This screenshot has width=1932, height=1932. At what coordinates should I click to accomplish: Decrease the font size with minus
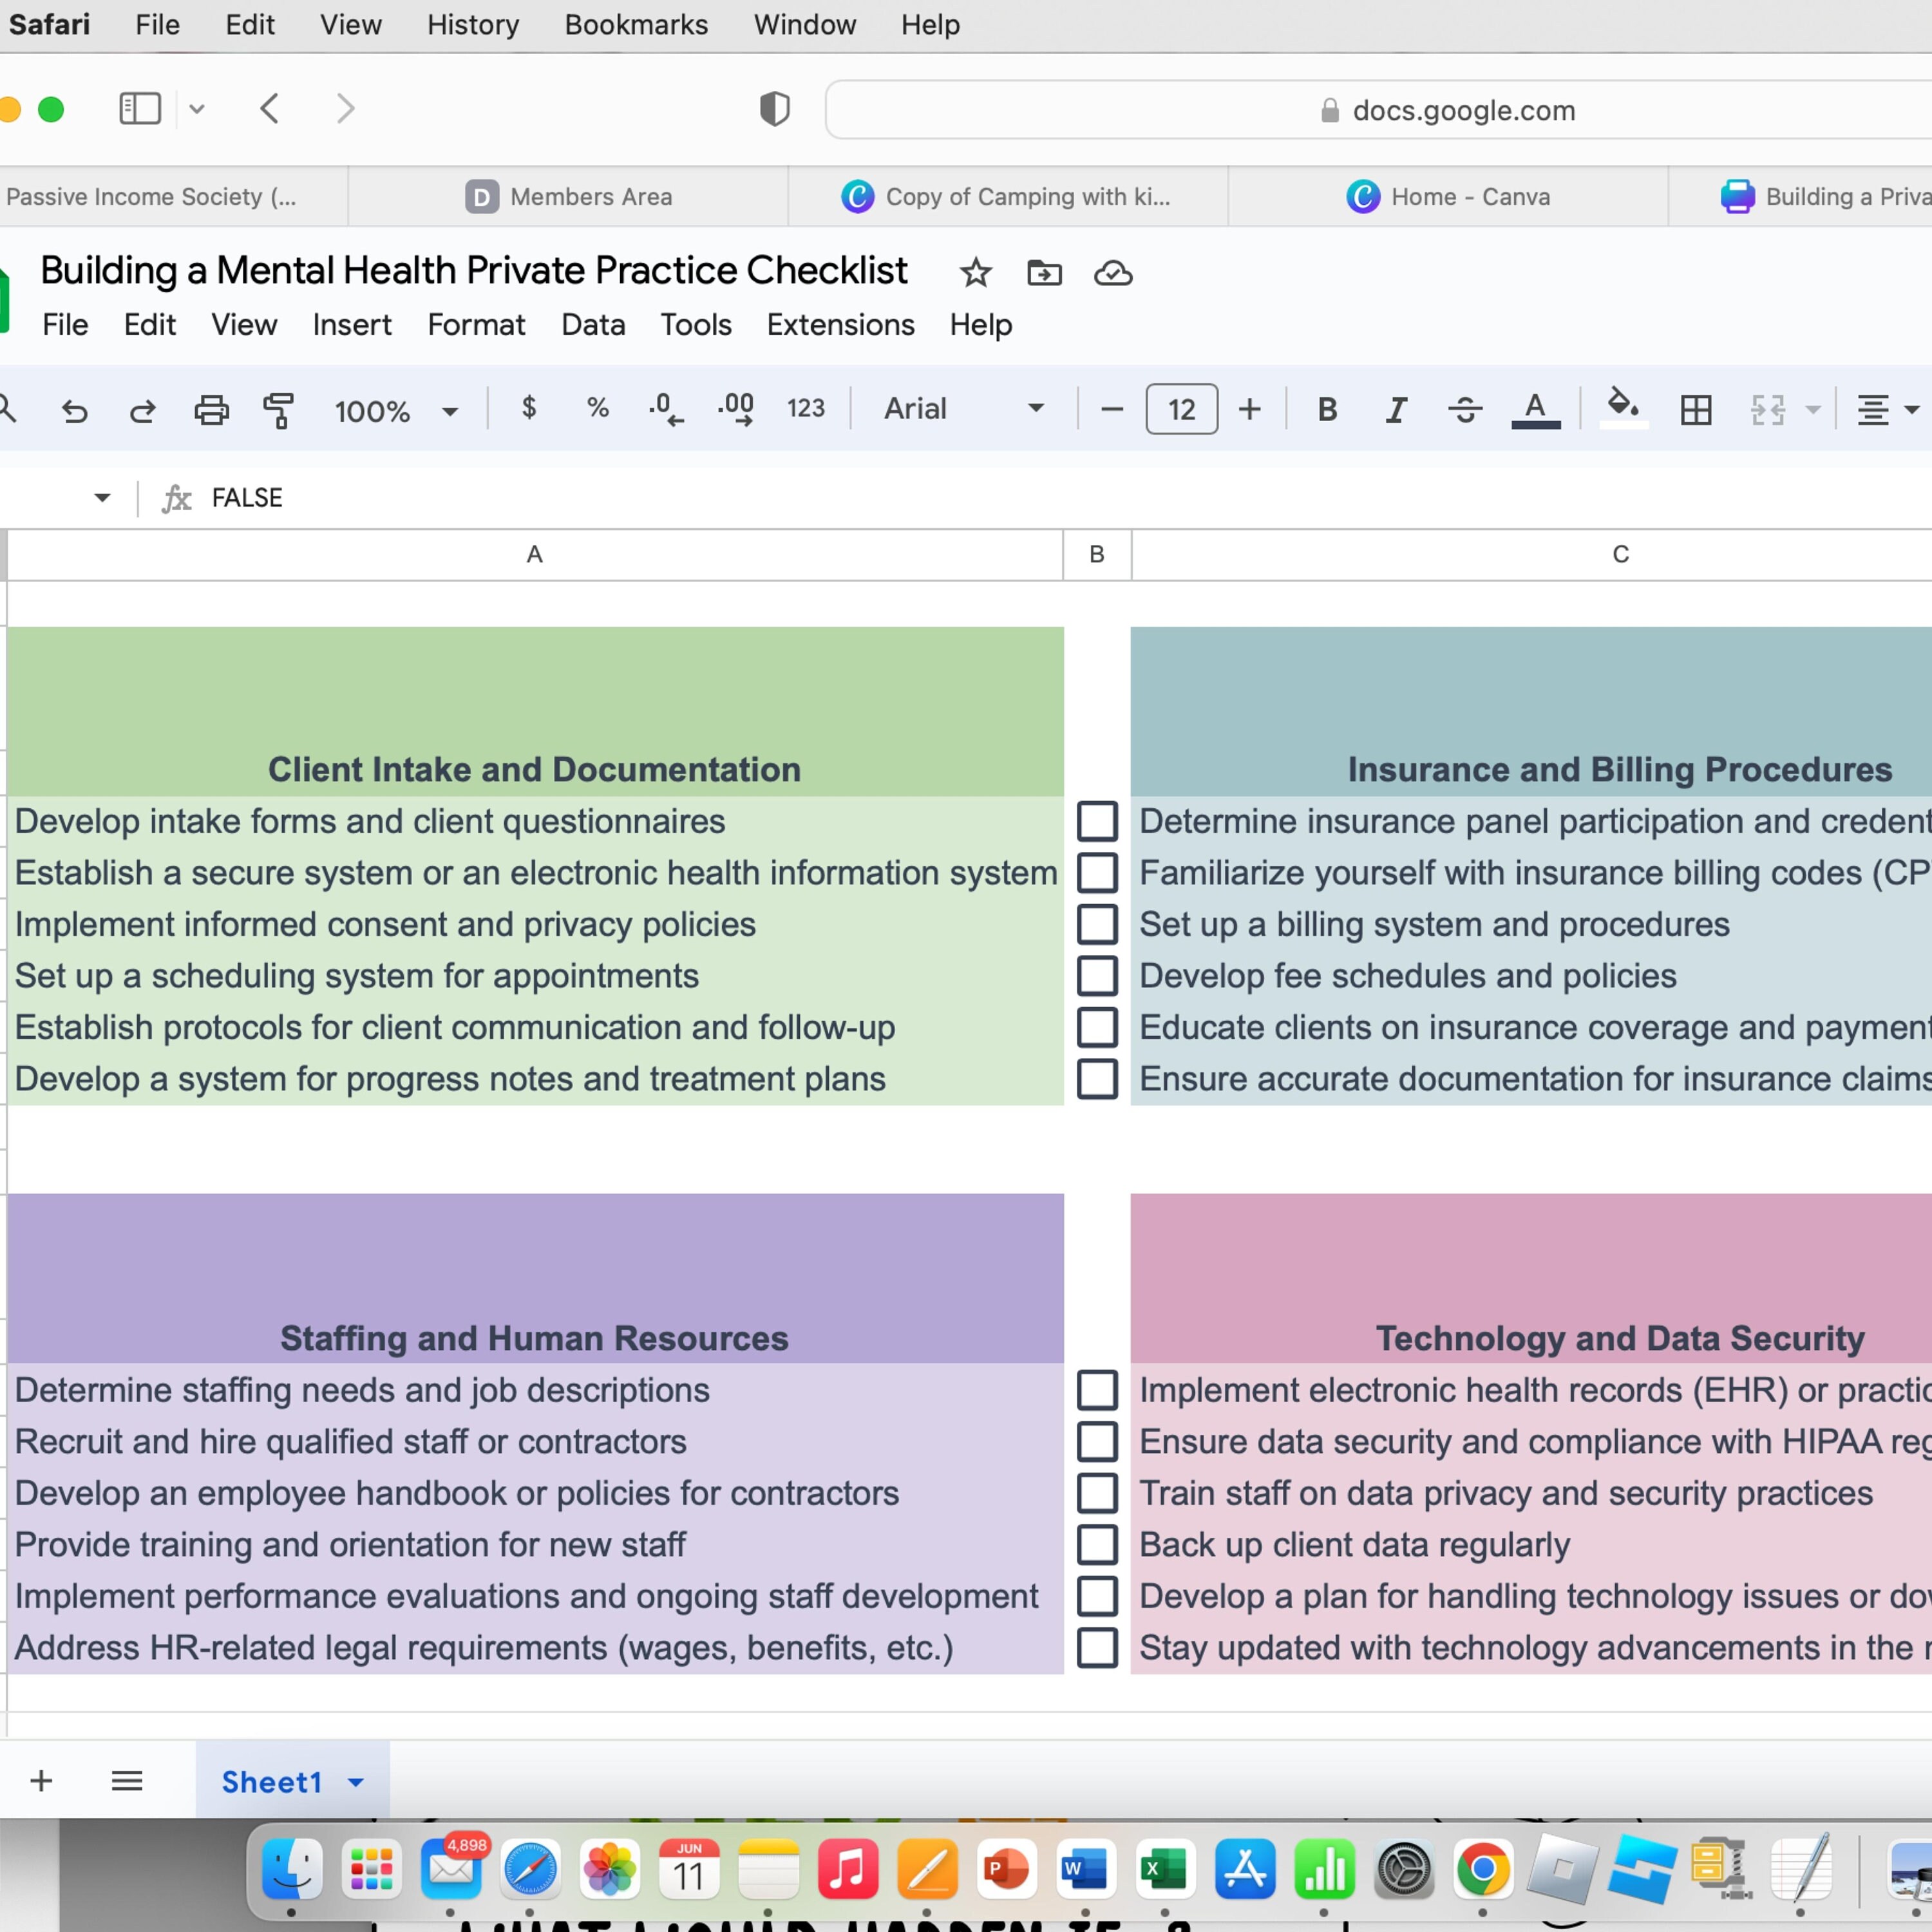(1112, 409)
